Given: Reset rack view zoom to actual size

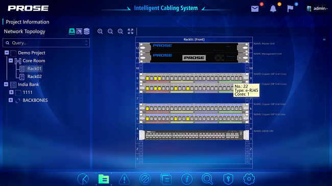Looking at the screenshot, I should pos(121,32).
